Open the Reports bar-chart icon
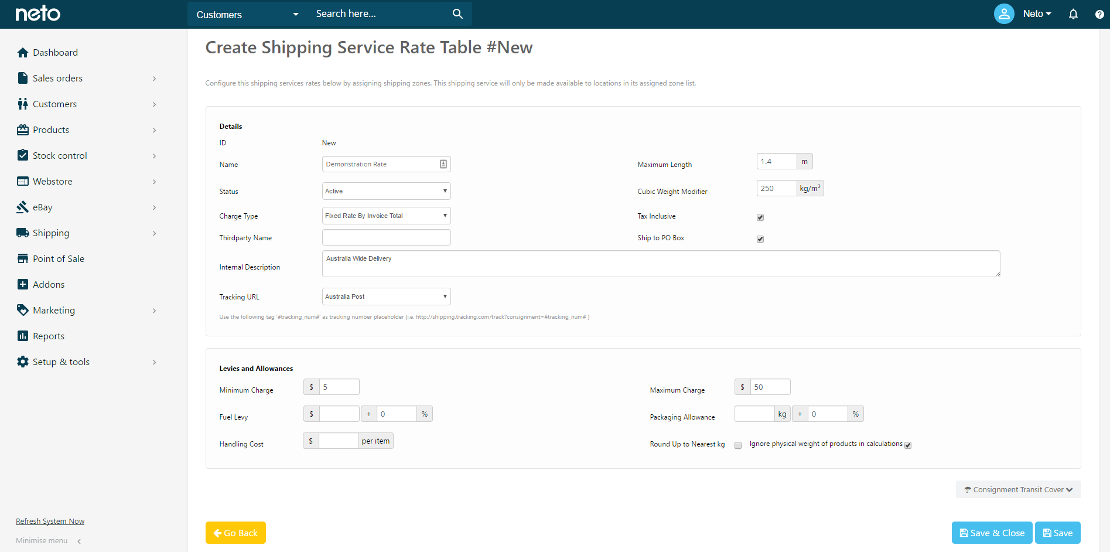The width and height of the screenshot is (1110, 552). click(23, 336)
